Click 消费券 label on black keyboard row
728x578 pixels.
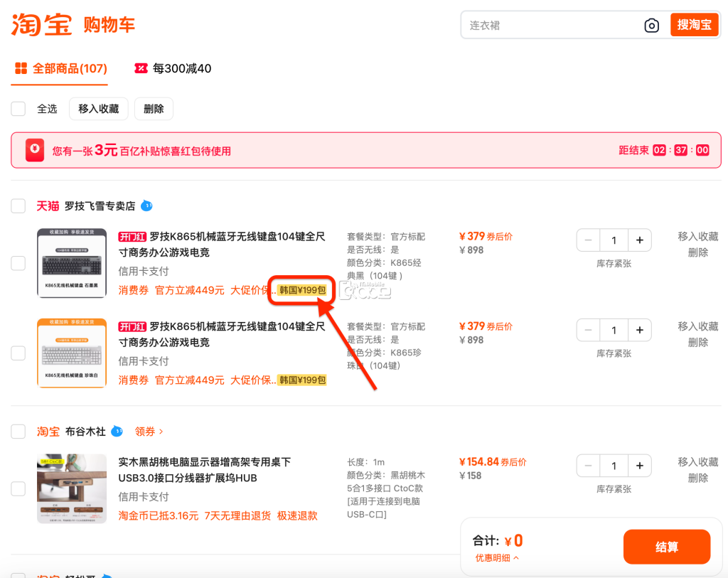[x=133, y=291]
